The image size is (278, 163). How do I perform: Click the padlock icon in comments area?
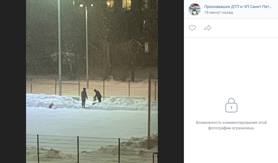click(x=231, y=105)
